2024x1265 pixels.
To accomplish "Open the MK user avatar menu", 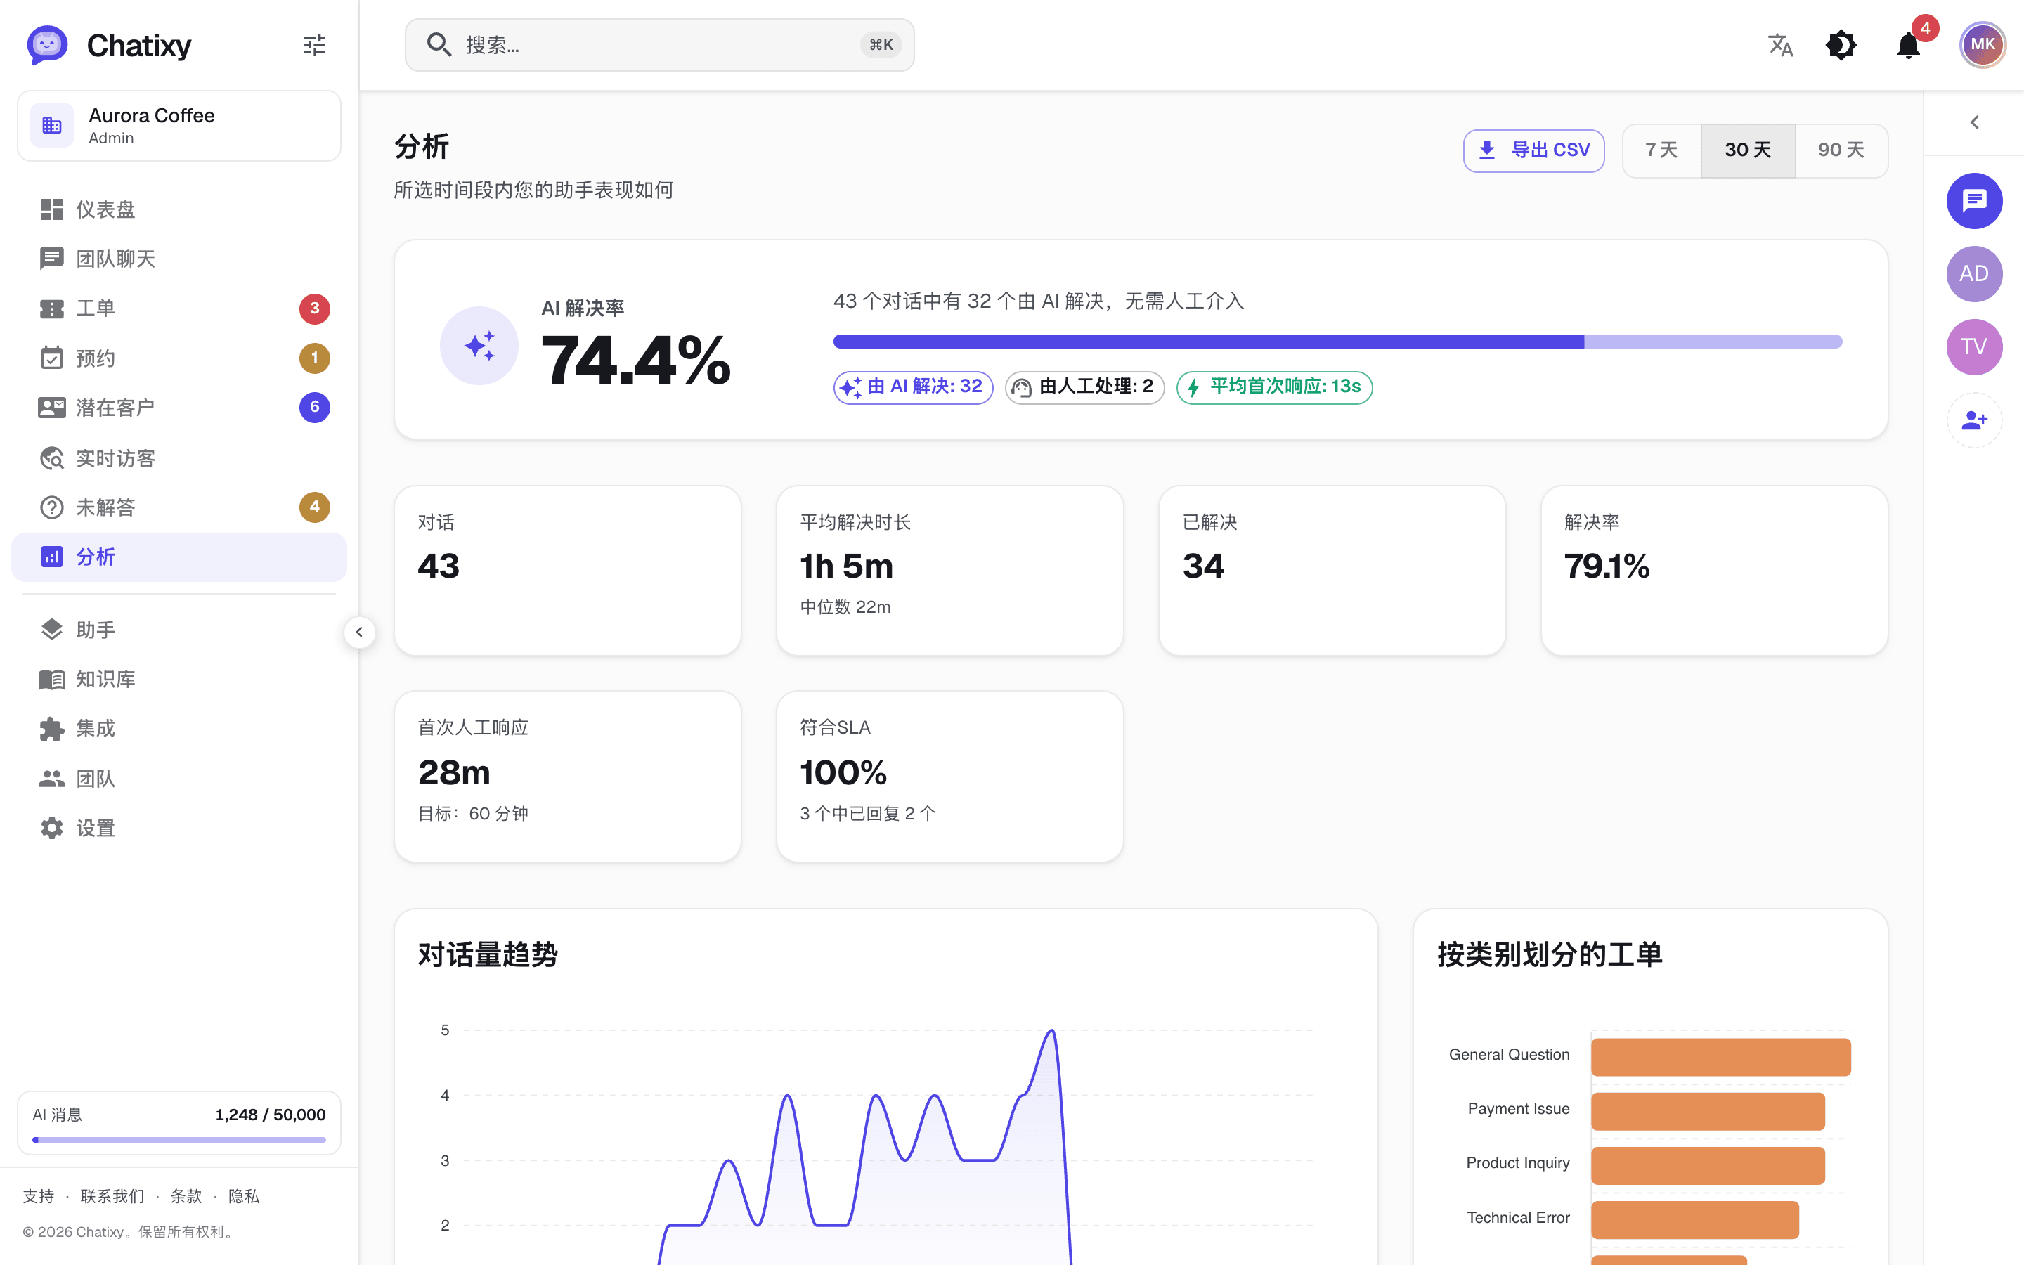I will click(x=1981, y=45).
